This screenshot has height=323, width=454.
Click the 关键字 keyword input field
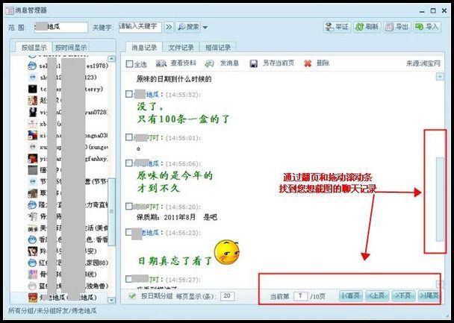coord(140,28)
